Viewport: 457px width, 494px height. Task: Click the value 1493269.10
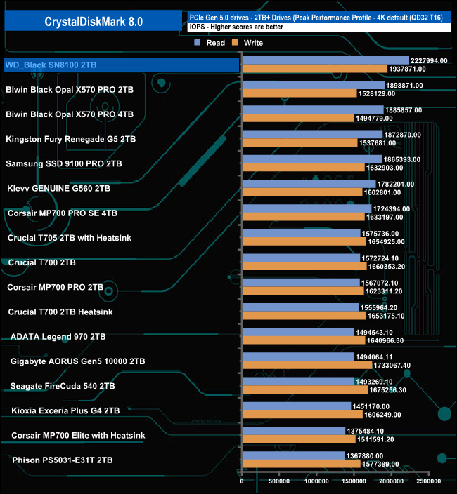click(374, 382)
